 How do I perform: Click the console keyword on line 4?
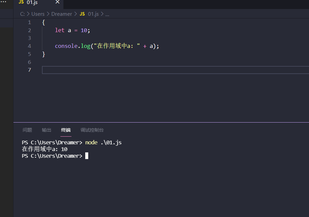pos(66,46)
